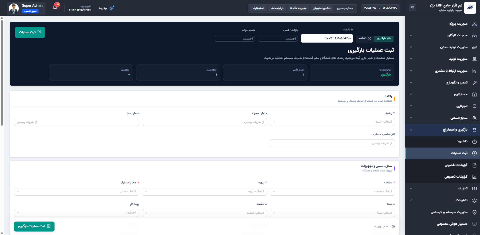The height and width of the screenshot is (235, 480).
Task: Click the گزارشات تجمیعی chart icon
Action: (x=474, y=177)
